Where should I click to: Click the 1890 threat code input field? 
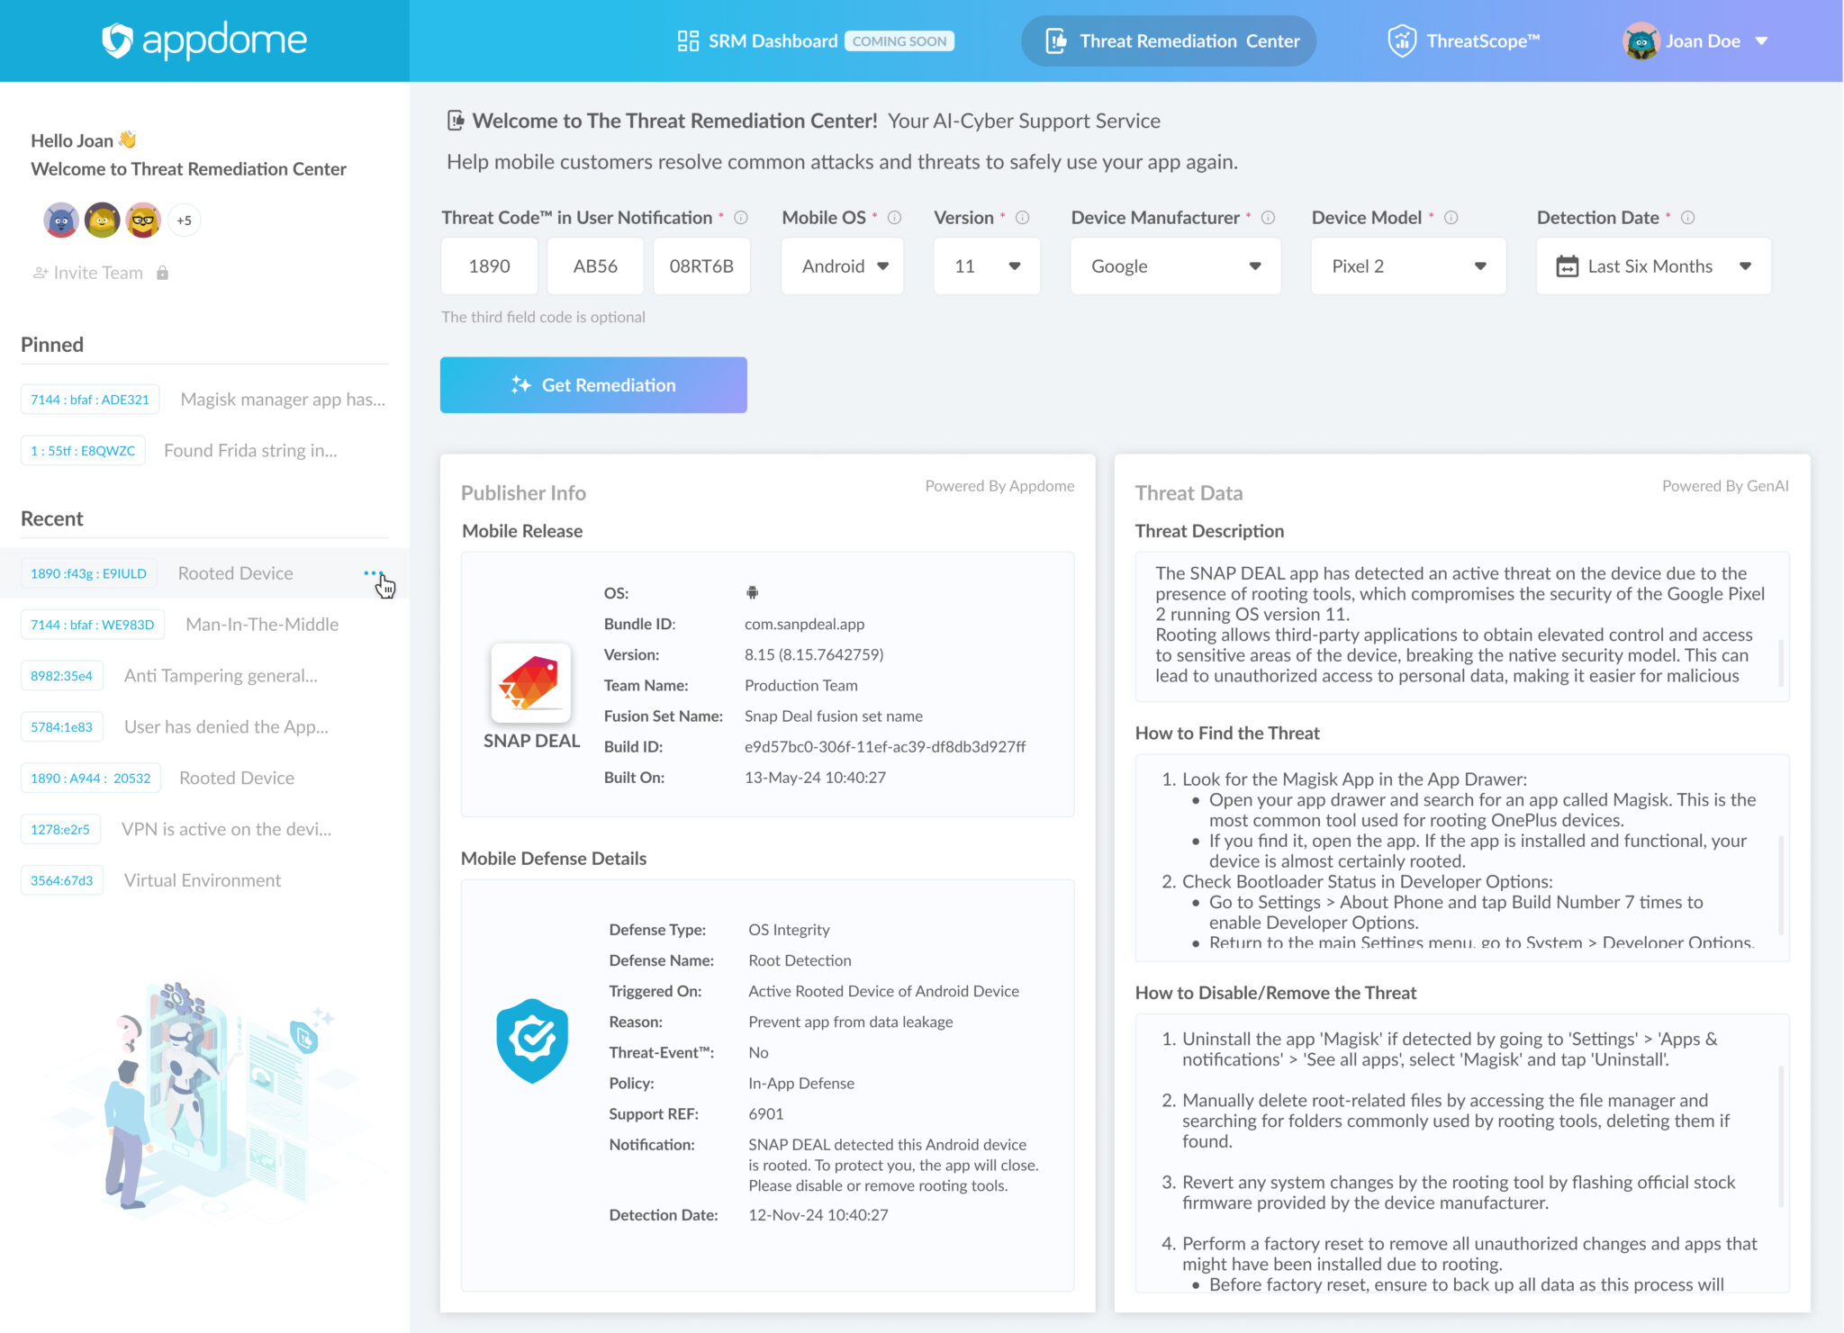[489, 266]
